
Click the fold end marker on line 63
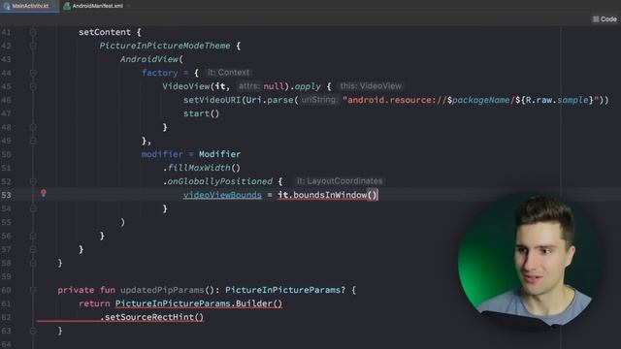point(33,331)
